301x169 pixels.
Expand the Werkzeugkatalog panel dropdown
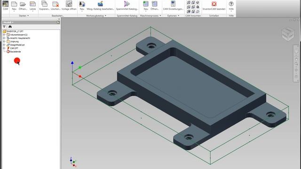click(105, 15)
